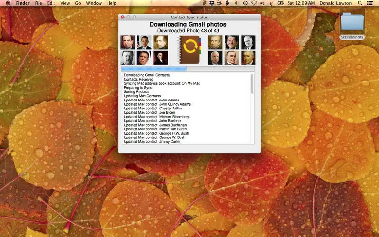Close the Contact Sync Status window
The height and width of the screenshot is (237, 379).
coord(123,17)
